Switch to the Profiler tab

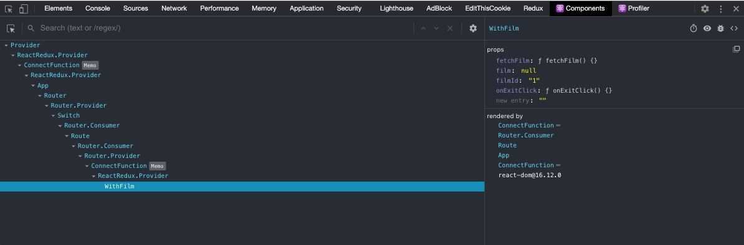(x=634, y=9)
